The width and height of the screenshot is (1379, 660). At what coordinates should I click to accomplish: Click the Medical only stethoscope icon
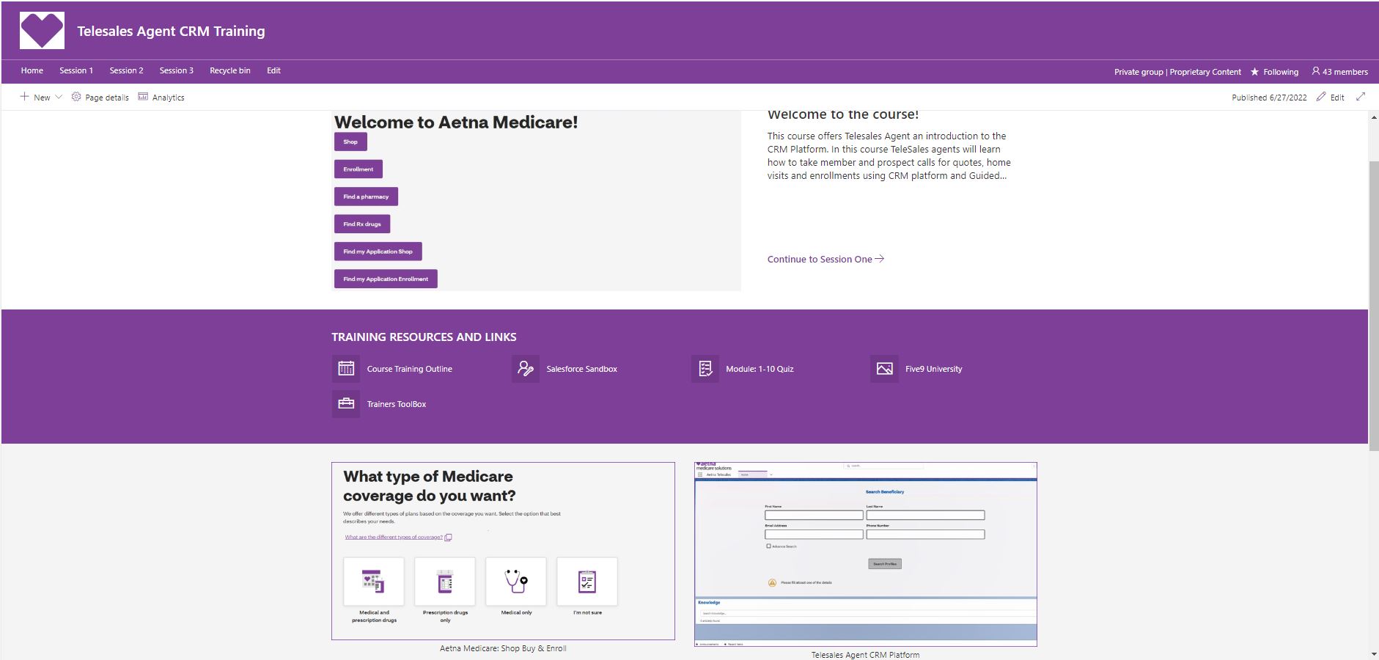[516, 582]
